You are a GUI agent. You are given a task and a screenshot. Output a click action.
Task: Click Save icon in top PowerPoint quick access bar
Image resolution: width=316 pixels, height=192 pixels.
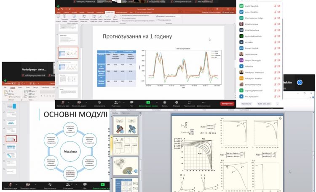[x=59, y=9]
